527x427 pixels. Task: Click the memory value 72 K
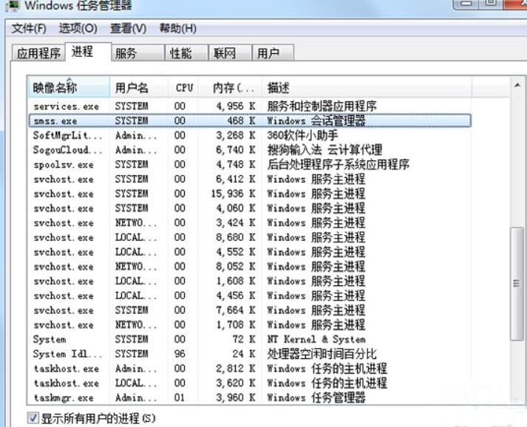point(244,339)
